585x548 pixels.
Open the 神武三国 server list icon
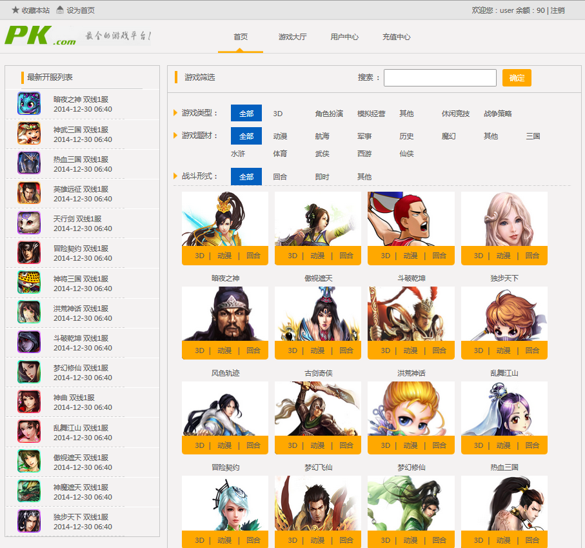(x=29, y=133)
